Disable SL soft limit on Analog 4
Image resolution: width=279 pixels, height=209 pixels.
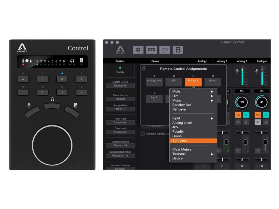click(x=258, y=122)
